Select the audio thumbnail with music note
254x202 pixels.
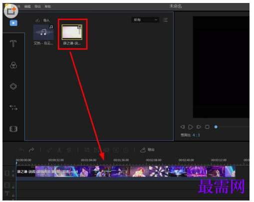click(x=43, y=32)
